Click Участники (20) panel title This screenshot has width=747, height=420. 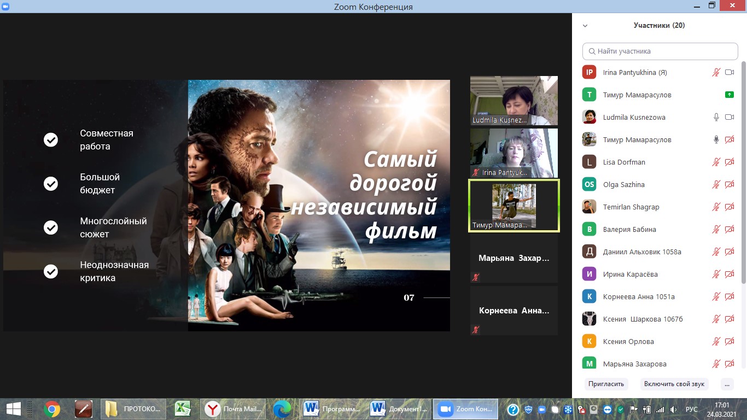[659, 25]
